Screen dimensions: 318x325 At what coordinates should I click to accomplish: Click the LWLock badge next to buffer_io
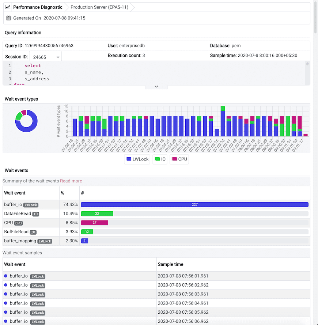[31, 205]
